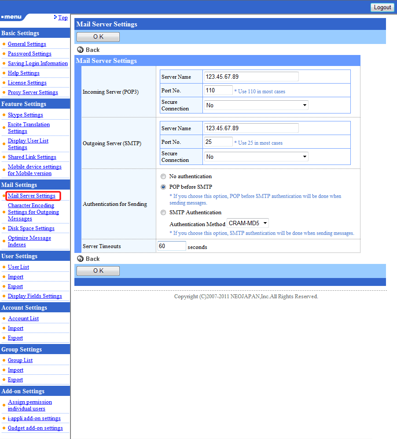Viewport: 397px width, 439px height.
Task: Click Server Timeouts seconds field
Action: point(172,246)
